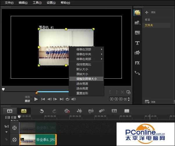Open the Media library panel

[x=137, y=12]
